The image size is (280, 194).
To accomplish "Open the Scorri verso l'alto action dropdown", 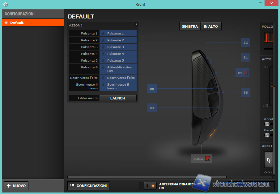I will pyautogui.click(x=118, y=78).
